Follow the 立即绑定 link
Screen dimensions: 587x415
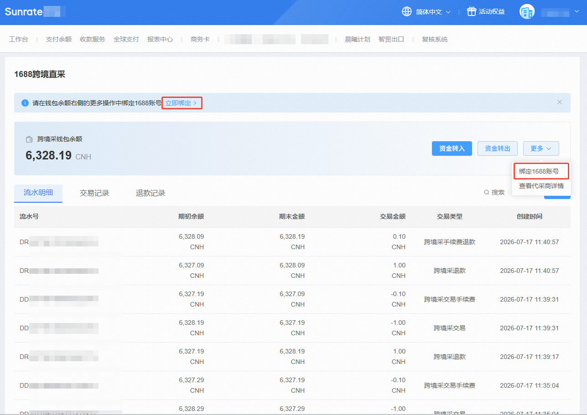pyautogui.click(x=181, y=103)
